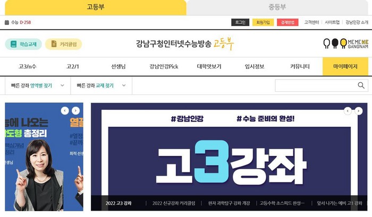Image resolution: width=372 pixels, height=217 pixels.
Task: Click the search input field
Action: point(317,85)
